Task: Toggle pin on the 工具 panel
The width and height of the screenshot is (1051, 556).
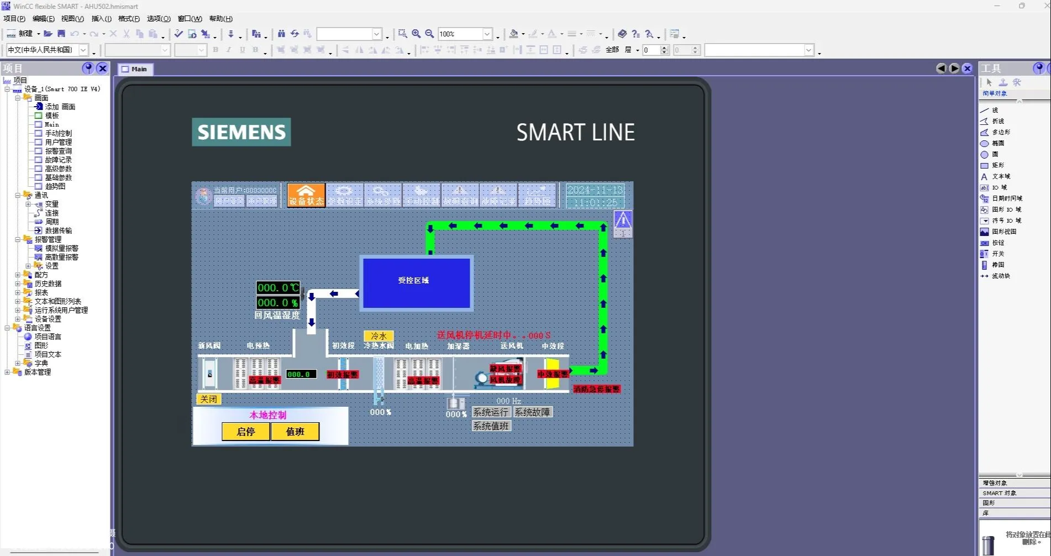Action: pos(1038,68)
